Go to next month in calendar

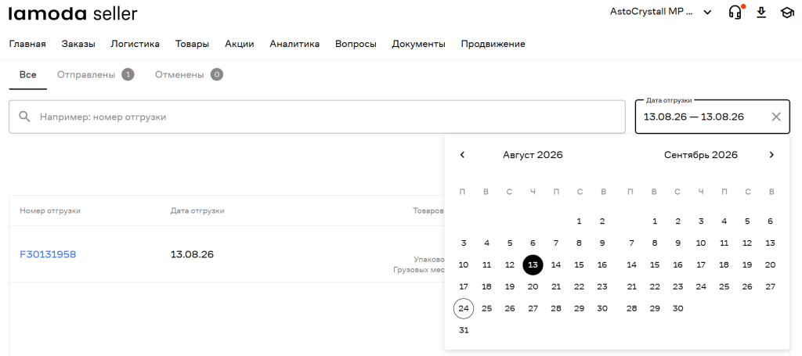pos(771,155)
